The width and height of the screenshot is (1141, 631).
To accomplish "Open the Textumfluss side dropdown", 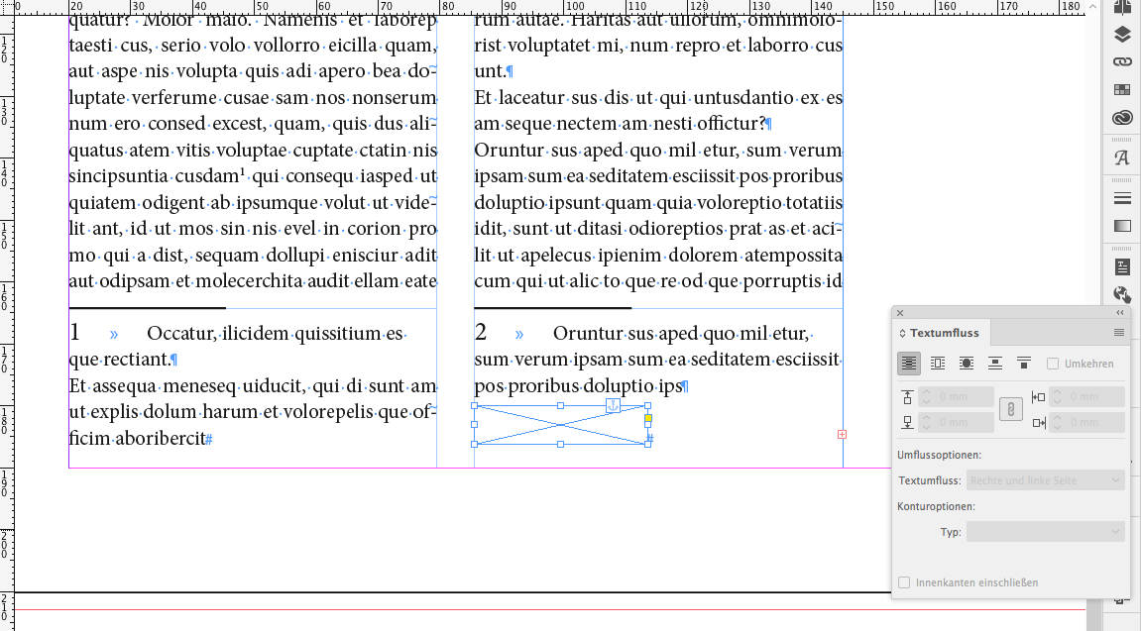I will click(1046, 480).
